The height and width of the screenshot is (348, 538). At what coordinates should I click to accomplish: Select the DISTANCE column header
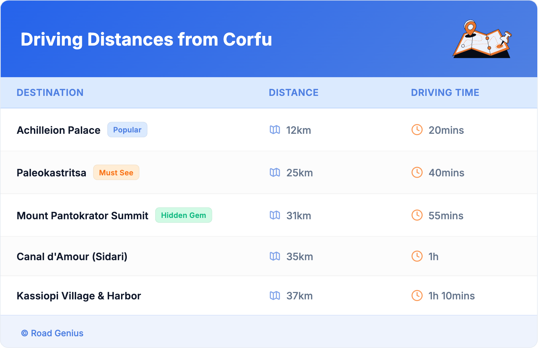(x=294, y=93)
